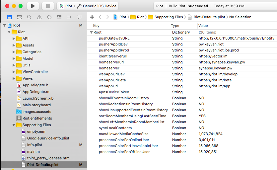The height and width of the screenshot is (170, 277).
Task: Expand the API folder
Action: coord(14,39)
